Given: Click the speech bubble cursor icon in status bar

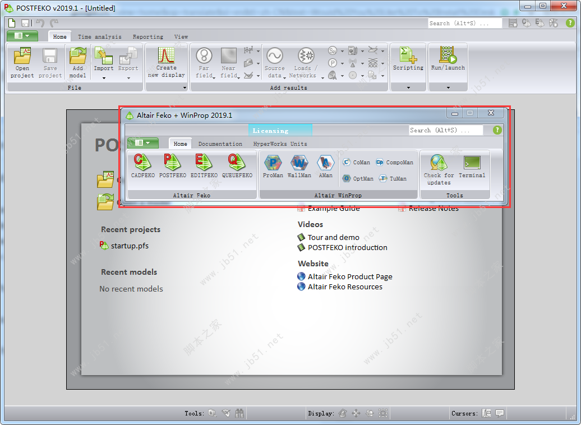Looking at the screenshot, I should (500, 413).
